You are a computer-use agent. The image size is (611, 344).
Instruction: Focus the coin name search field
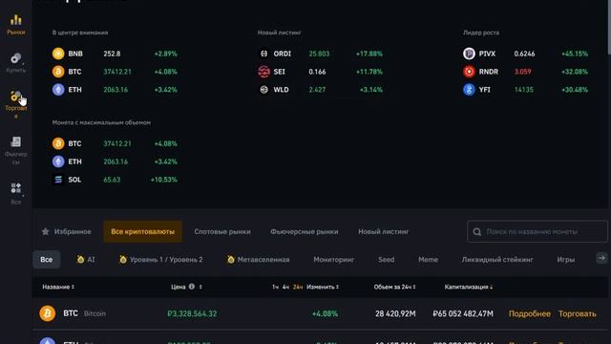pos(537,231)
